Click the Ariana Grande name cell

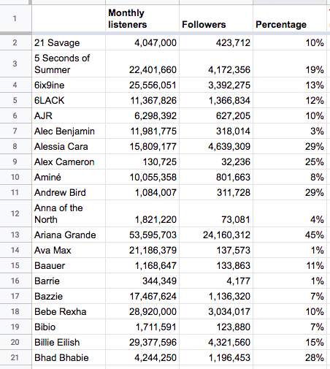[x=69, y=235]
